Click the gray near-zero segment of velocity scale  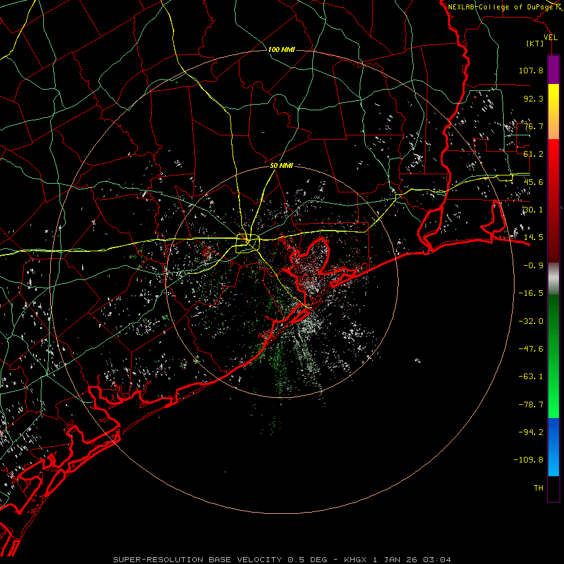tap(553, 278)
